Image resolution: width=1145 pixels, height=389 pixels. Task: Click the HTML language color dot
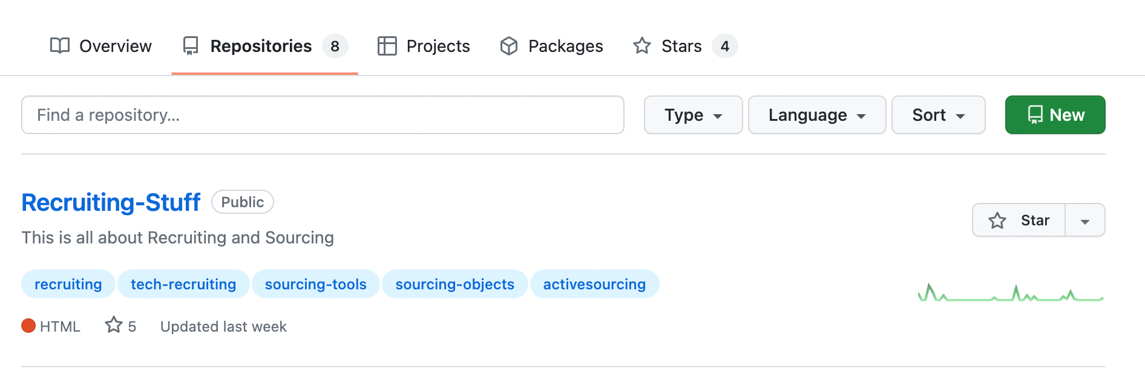[x=28, y=326]
